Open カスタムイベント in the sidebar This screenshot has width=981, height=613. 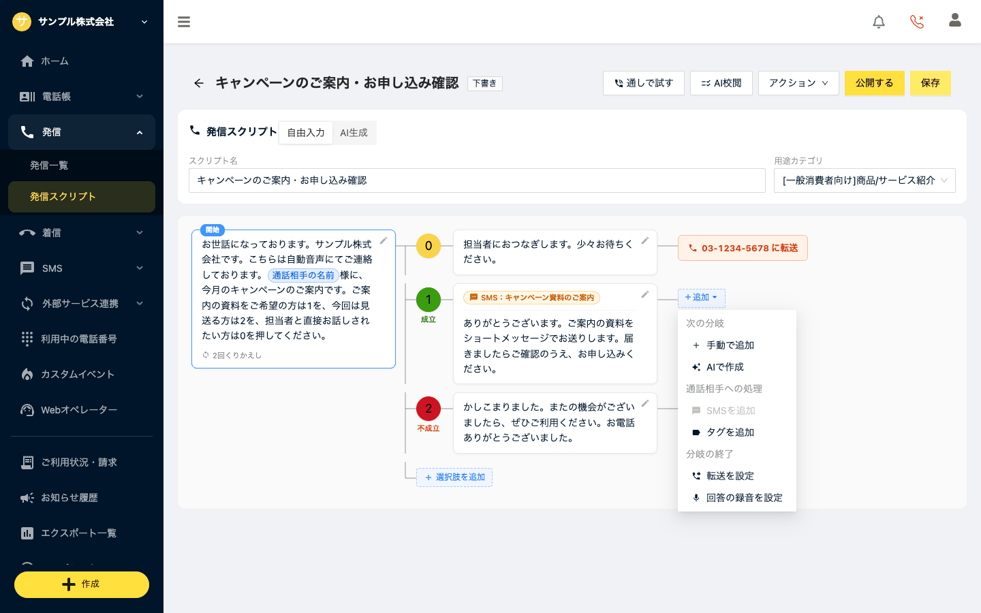(x=82, y=375)
